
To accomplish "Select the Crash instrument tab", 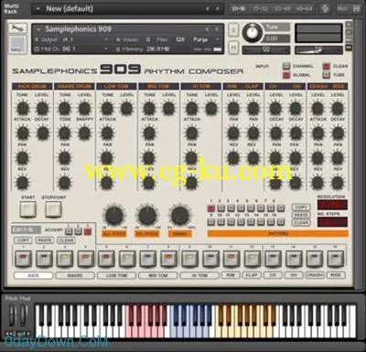I will point(315,275).
